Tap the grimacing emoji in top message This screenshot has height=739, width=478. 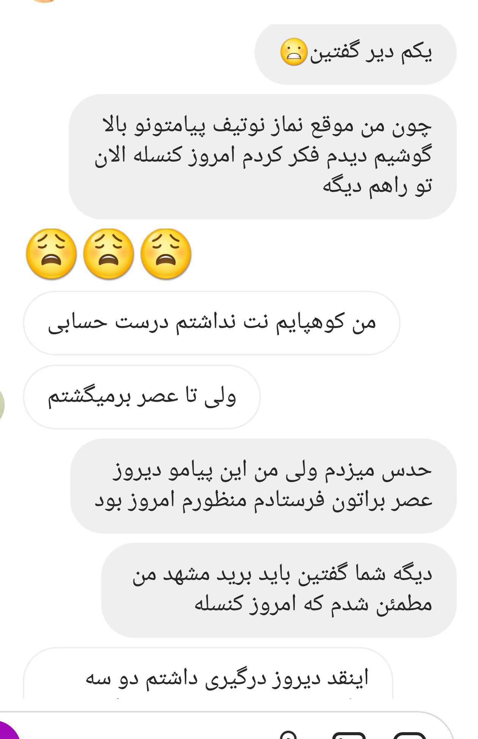click(294, 52)
